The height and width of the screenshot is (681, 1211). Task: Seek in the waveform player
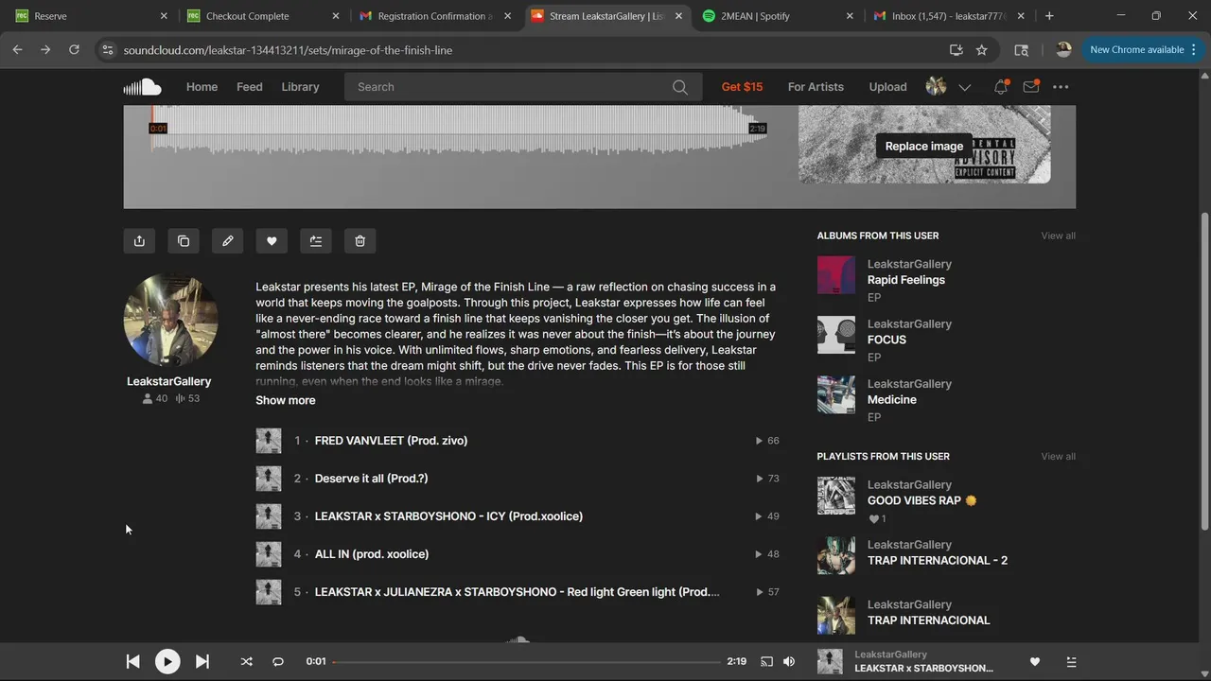[x=459, y=129]
